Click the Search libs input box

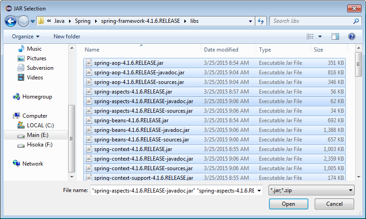pos(315,21)
